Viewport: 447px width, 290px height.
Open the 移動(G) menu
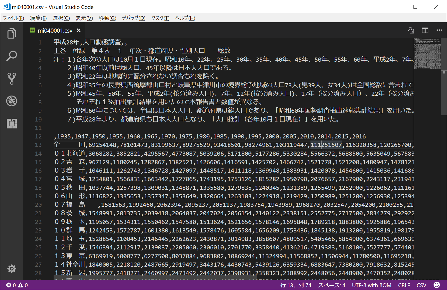tap(107, 18)
